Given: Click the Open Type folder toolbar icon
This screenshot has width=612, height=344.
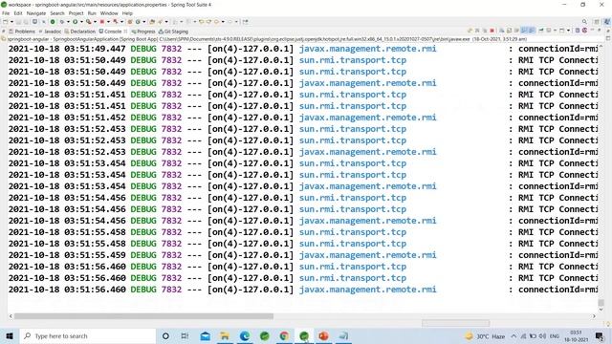Looking at the screenshot, I should pos(152,22).
